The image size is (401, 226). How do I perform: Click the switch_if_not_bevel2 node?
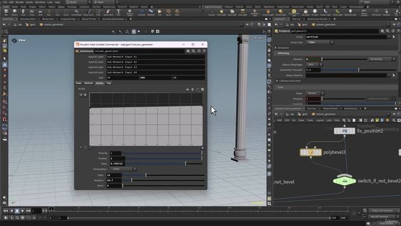pos(345,181)
